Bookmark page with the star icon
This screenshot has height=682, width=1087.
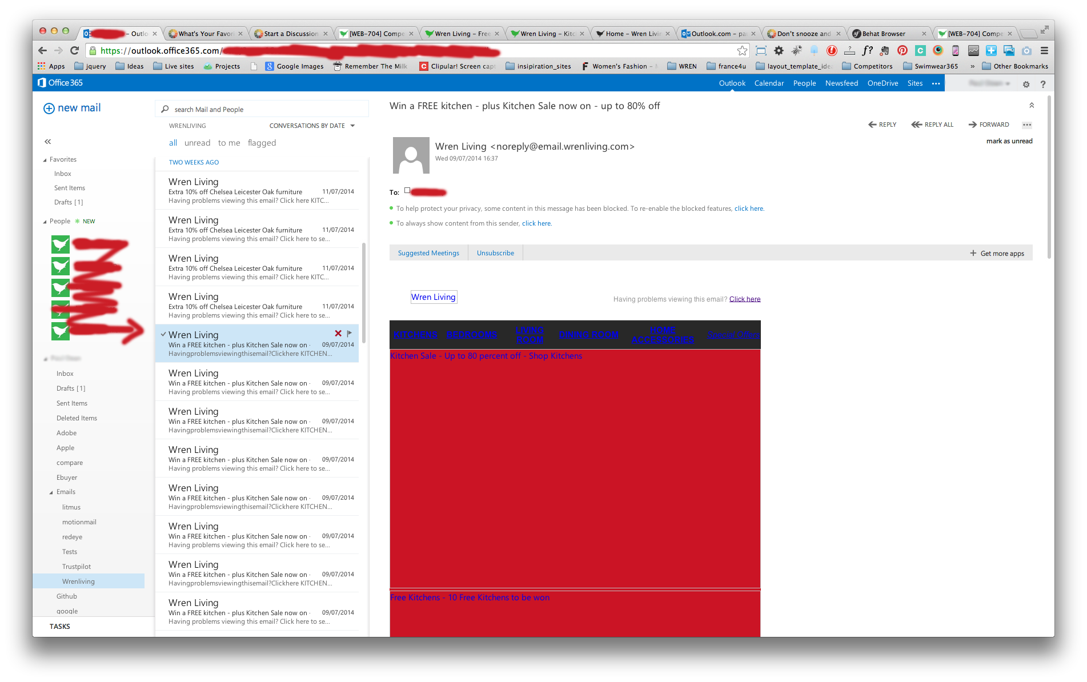tap(742, 51)
